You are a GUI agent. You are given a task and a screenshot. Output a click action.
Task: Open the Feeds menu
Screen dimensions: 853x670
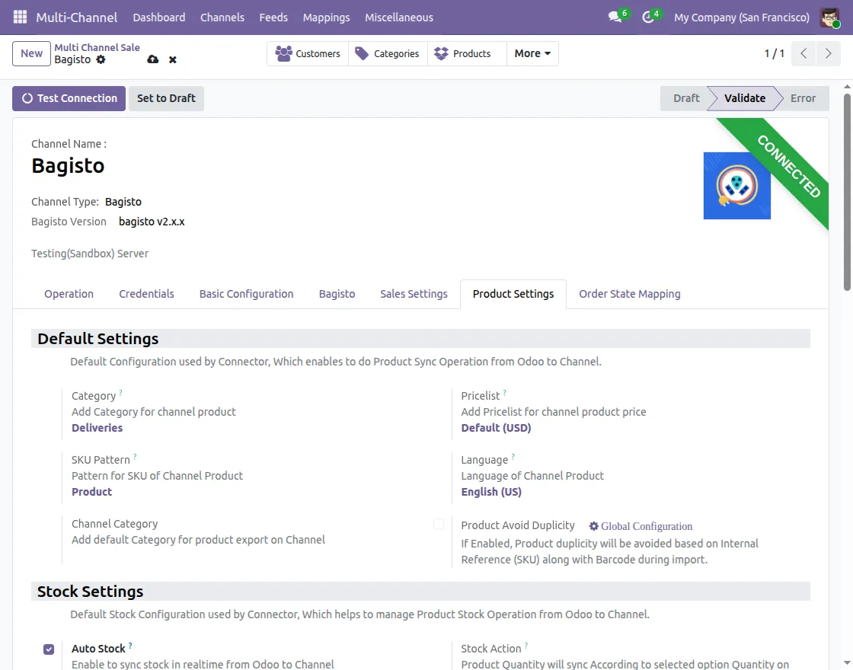273,18
